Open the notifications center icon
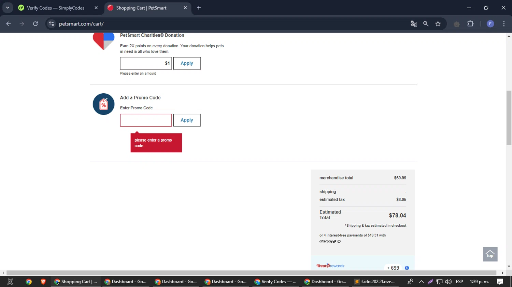The width and height of the screenshot is (512, 287). click(x=500, y=282)
